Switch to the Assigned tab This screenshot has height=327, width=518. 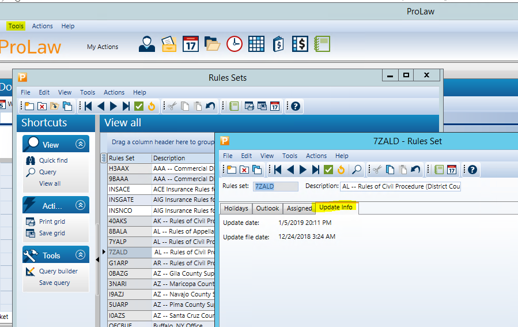tap(299, 208)
